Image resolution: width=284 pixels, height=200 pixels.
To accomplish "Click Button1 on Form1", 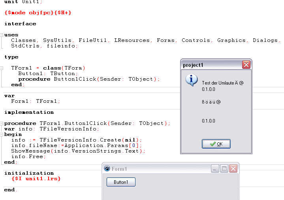I will (x=121, y=182).
